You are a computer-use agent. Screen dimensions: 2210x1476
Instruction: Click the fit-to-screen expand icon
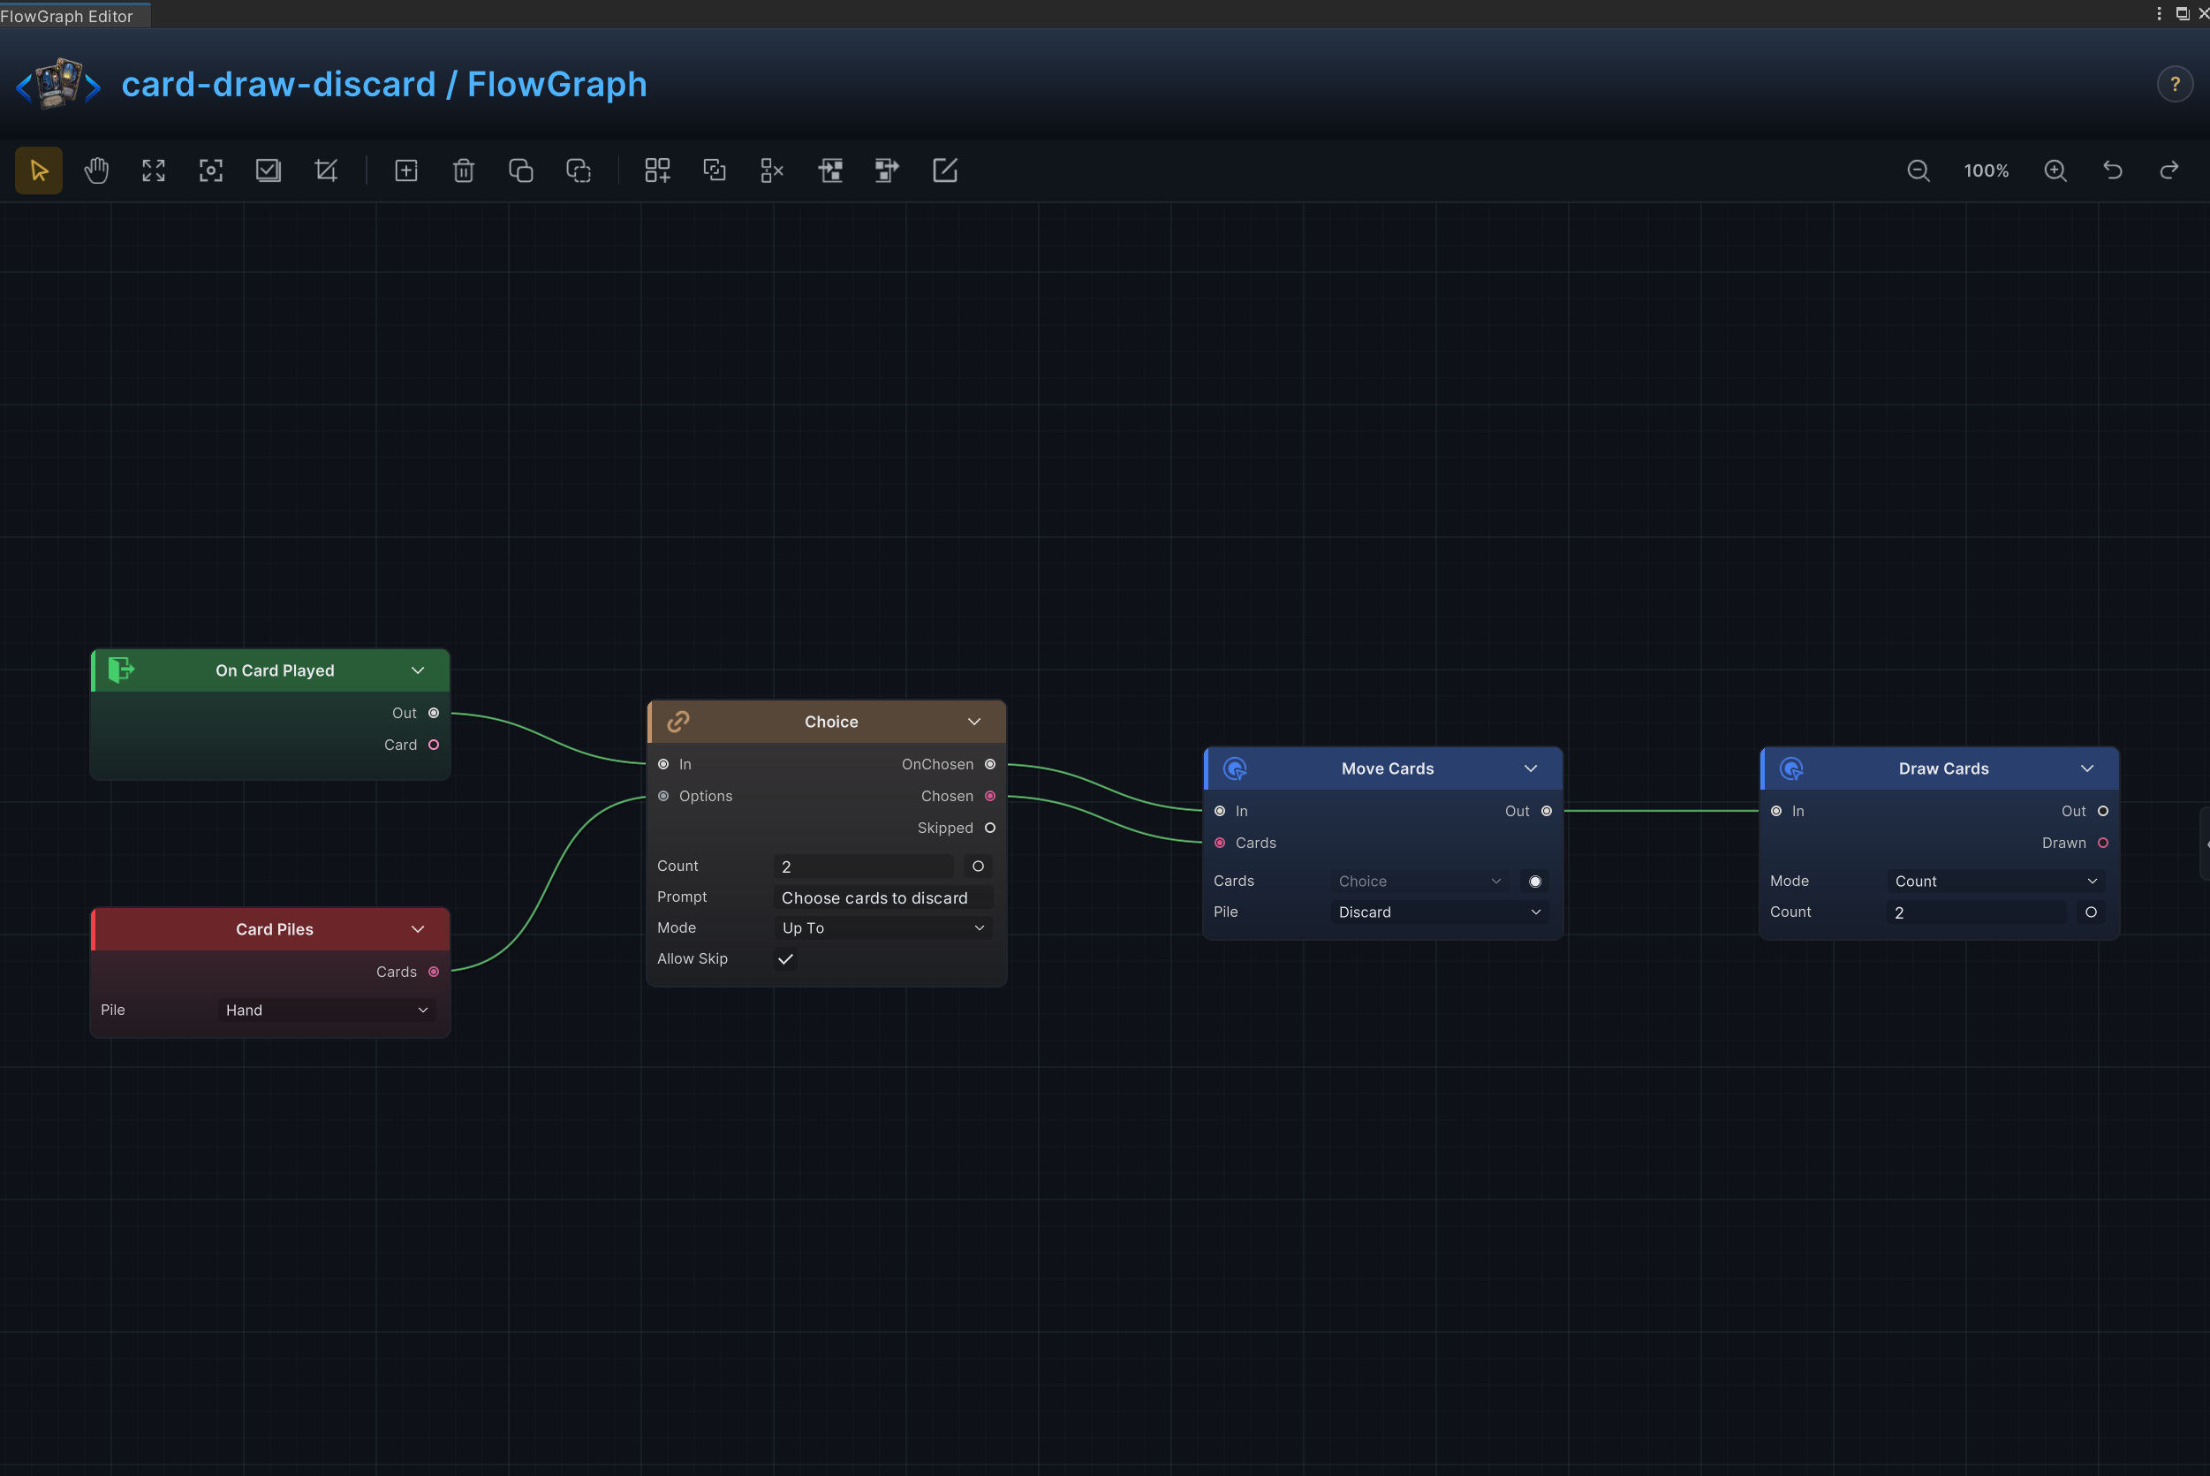click(x=154, y=170)
